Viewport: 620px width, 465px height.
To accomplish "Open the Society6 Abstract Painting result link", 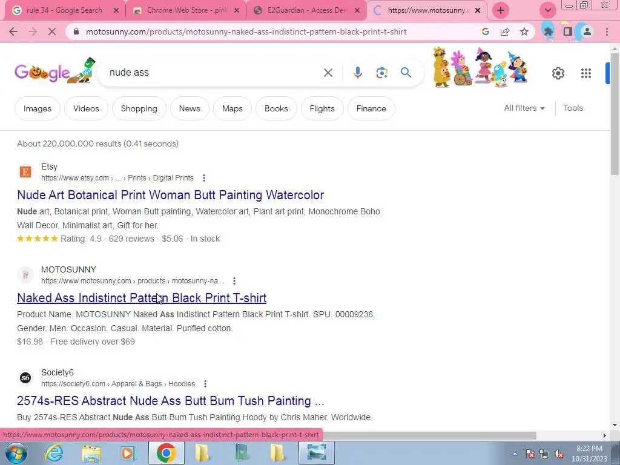I will pyautogui.click(x=170, y=401).
